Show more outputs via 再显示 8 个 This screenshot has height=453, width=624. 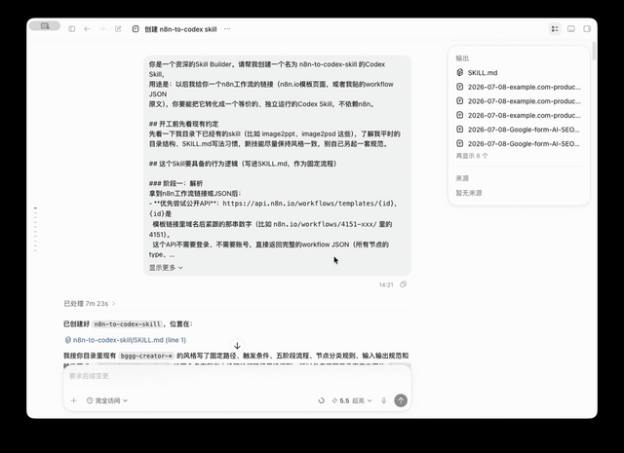point(472,156)
